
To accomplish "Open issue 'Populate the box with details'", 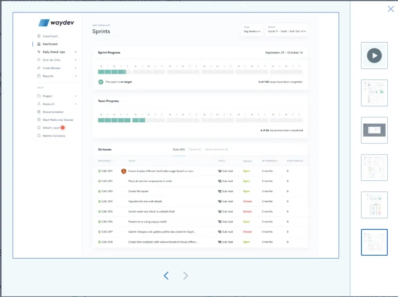I will point(145,201).
